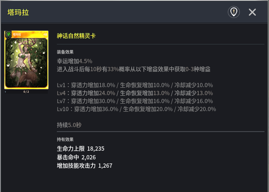
Task: Click the 塔玛拉 card artwork thumbnail
Action: pos(26,62)
